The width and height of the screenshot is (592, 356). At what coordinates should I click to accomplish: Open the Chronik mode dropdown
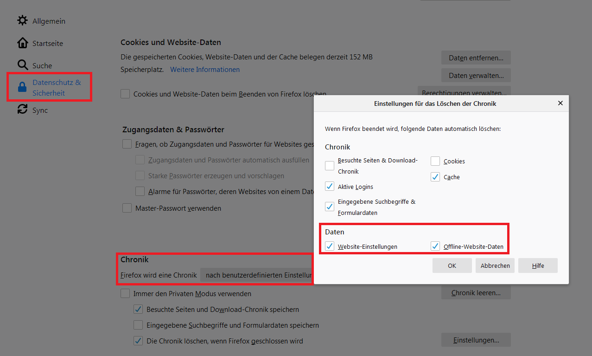tap(257, 275)
